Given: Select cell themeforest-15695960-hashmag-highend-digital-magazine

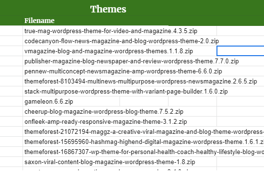Looking at the screenshot, I should click(x=144, y=142).
